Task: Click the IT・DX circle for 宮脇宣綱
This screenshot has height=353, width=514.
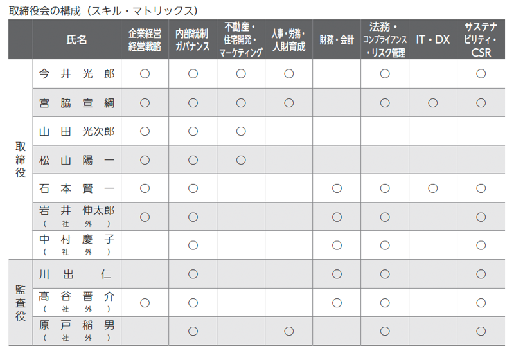Action: (x=432, y=103)
